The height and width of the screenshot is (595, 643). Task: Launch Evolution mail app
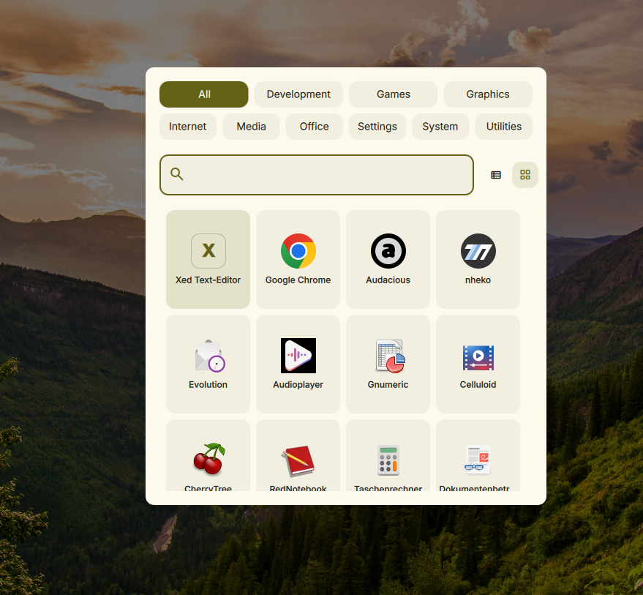(x=208, y=364)
